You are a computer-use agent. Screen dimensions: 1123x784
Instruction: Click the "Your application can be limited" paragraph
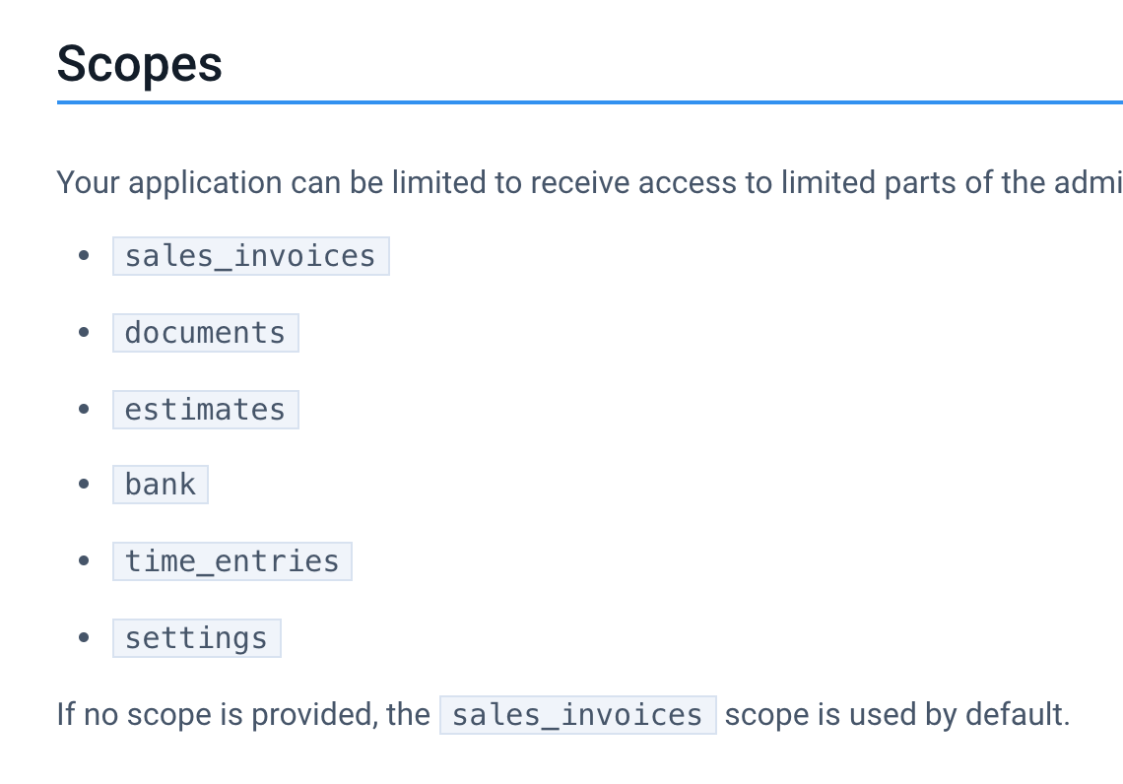coord(589,182)
